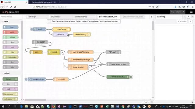Select the http response node in palette

[x=10, y=94]
